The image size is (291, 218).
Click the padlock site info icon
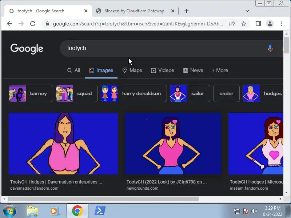click(47, 24)
